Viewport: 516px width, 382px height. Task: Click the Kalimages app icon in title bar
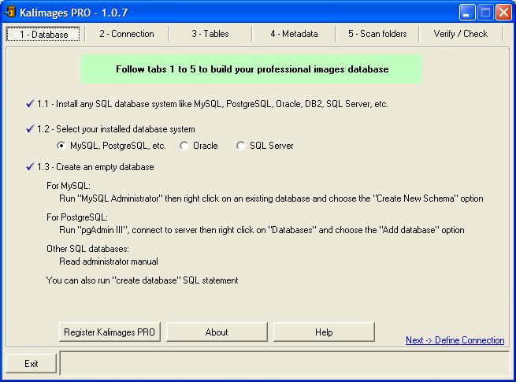click(10, 12)
